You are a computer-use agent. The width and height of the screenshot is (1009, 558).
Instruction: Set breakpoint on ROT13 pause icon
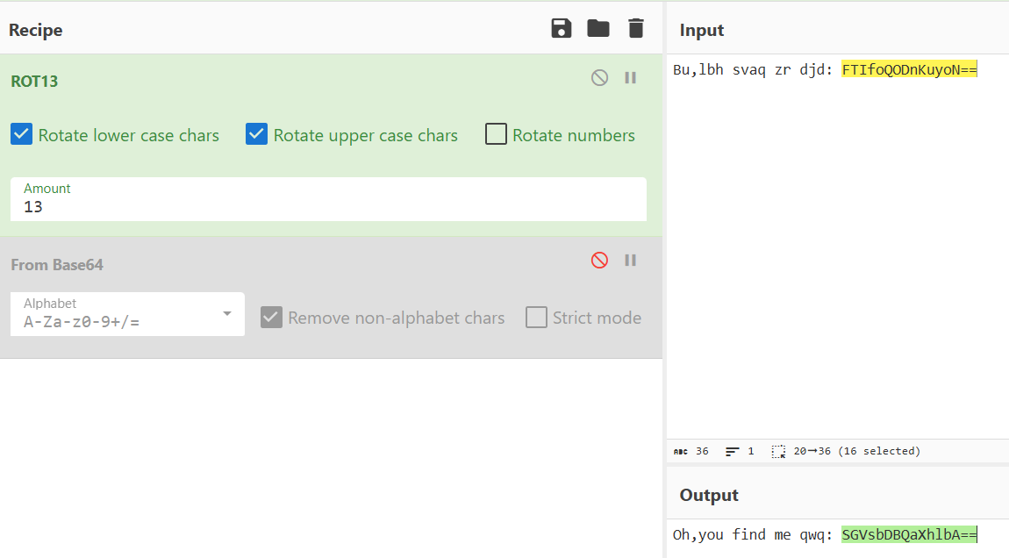pos(630,78)
